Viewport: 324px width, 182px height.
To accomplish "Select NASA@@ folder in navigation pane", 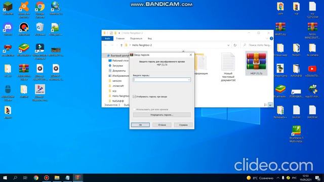I will point(116,101).
